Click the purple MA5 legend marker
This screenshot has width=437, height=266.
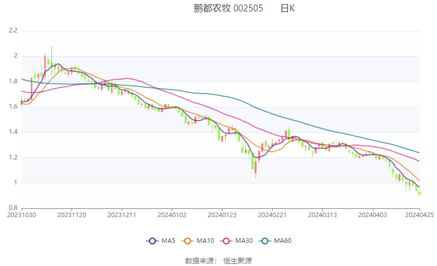(x=152, y=241)
